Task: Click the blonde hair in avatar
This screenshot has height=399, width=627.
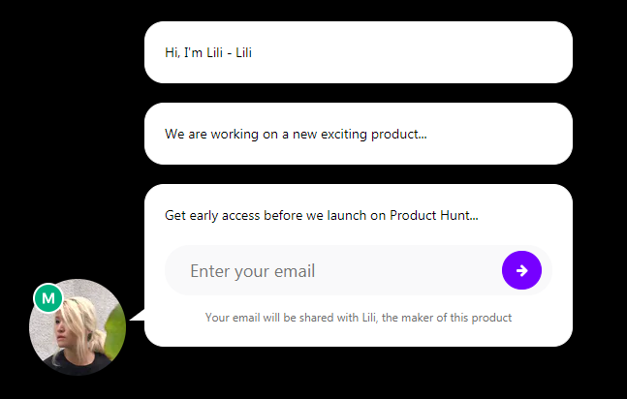Action: pyautogui.click(x=82, y=318)
